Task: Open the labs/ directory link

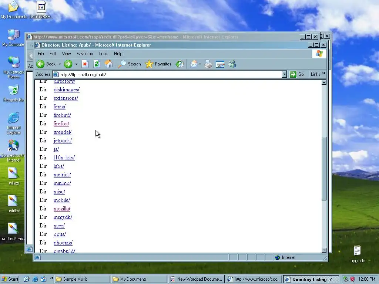Action: pos(59,166)
